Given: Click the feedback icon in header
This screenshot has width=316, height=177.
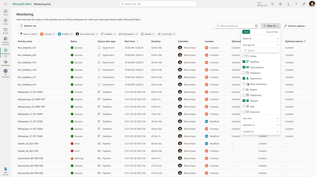Looking at the screenshot, I should point(304,4).
